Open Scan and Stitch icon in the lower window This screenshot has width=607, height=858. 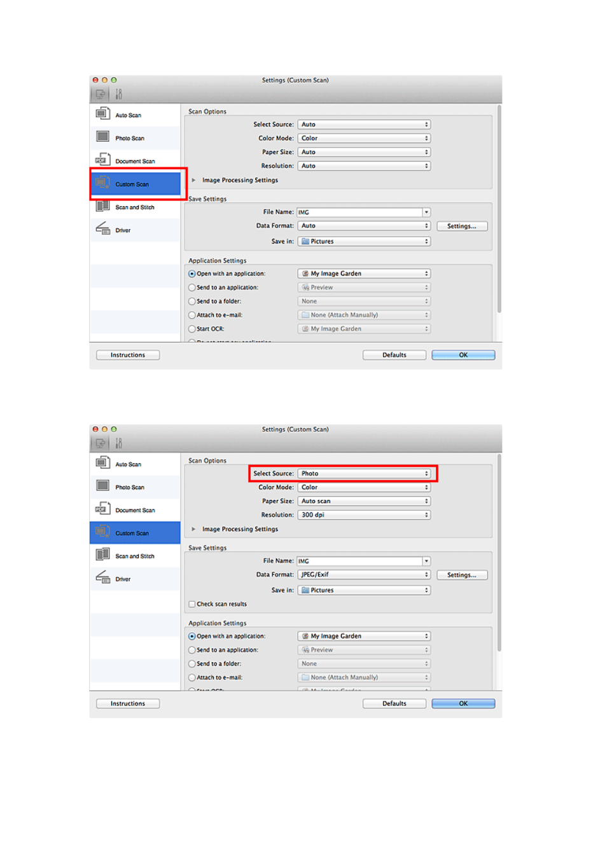pos(102,555)
